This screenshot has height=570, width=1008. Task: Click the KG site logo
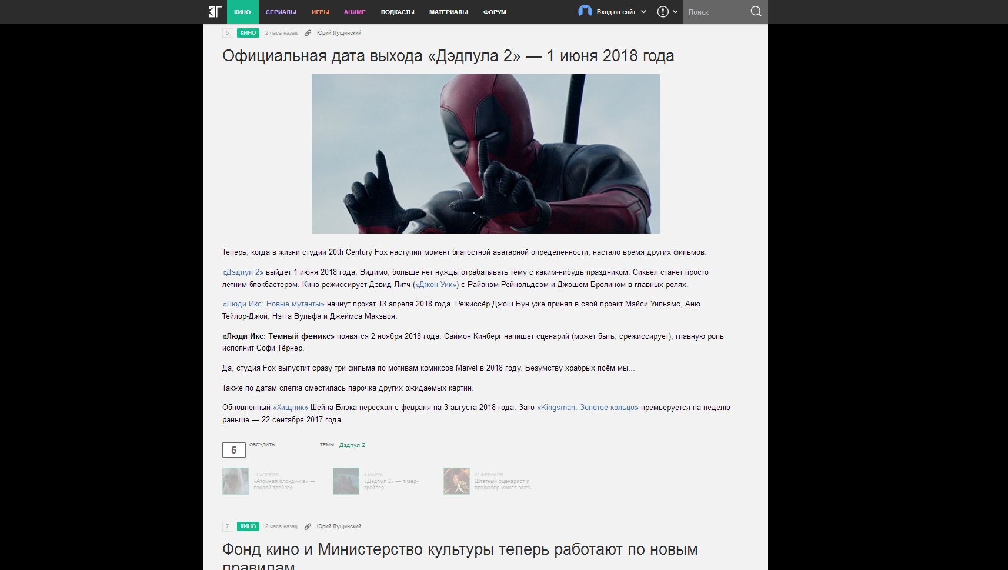[x=215, y=12]
